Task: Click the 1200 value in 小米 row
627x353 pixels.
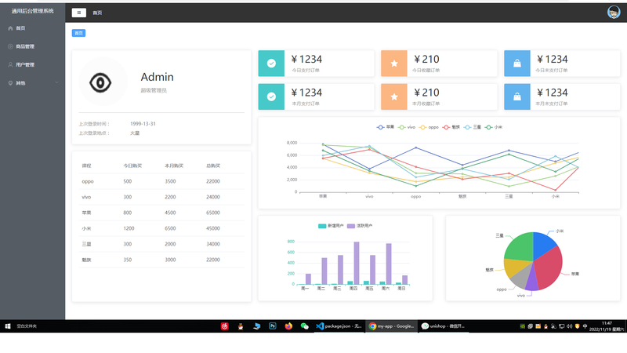Action: pos(129,228)
